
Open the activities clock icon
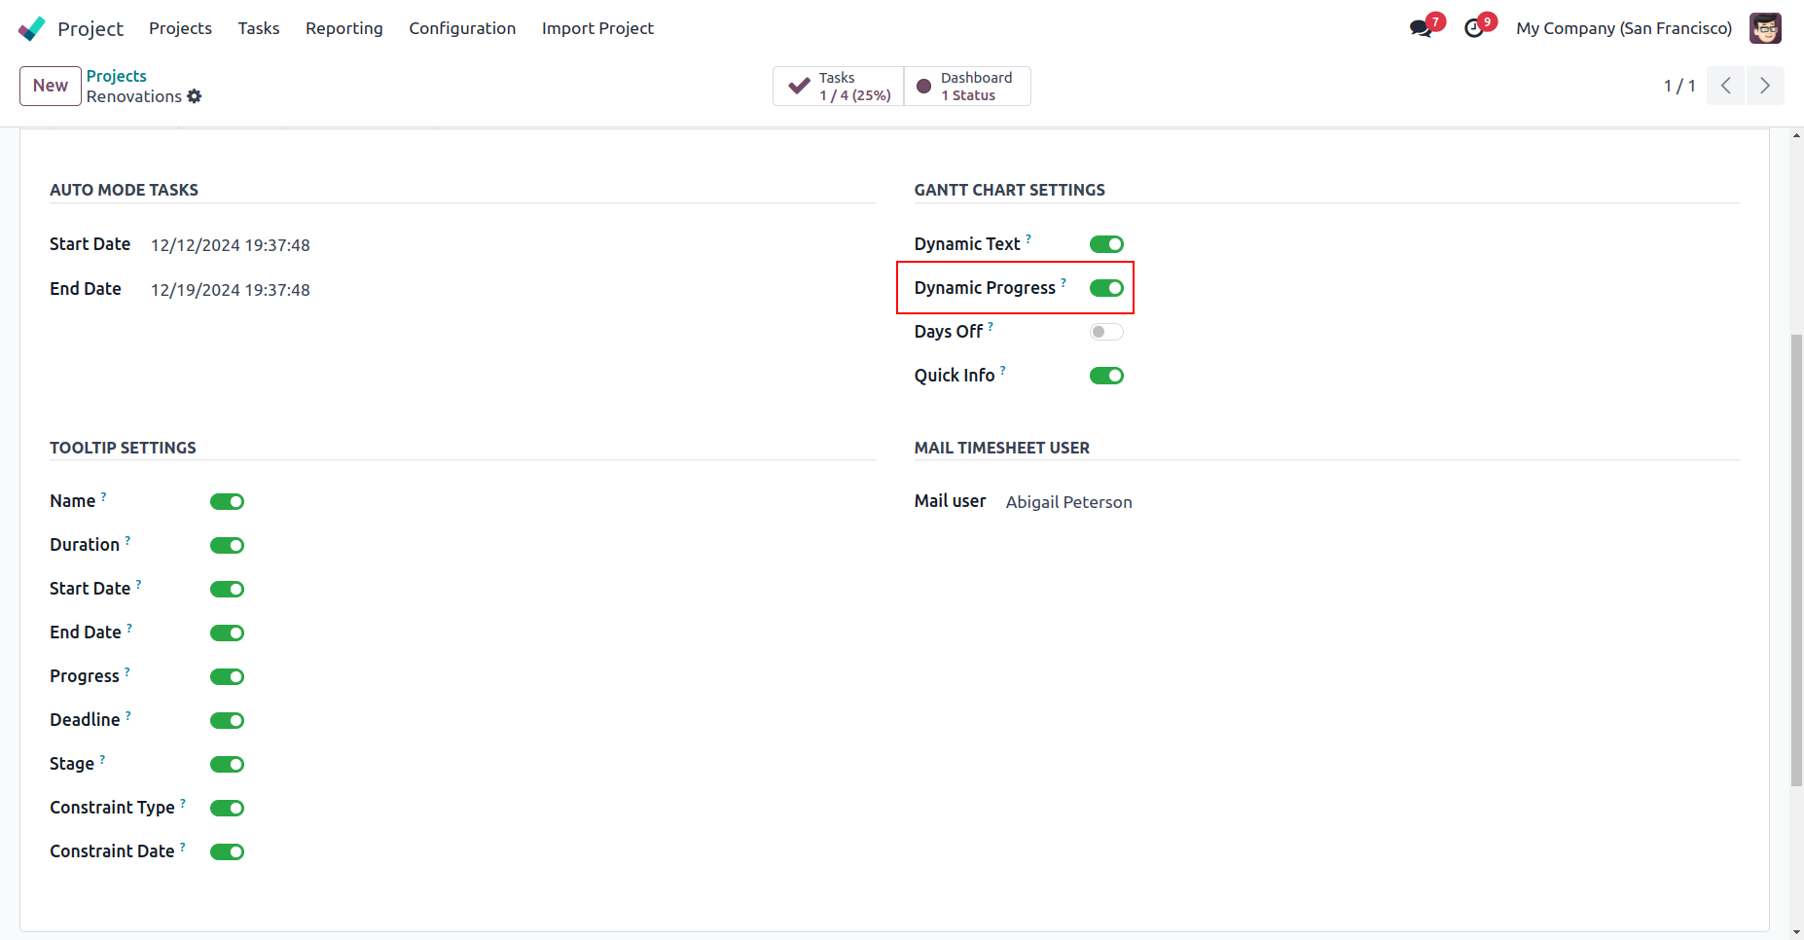point(1474,28)
